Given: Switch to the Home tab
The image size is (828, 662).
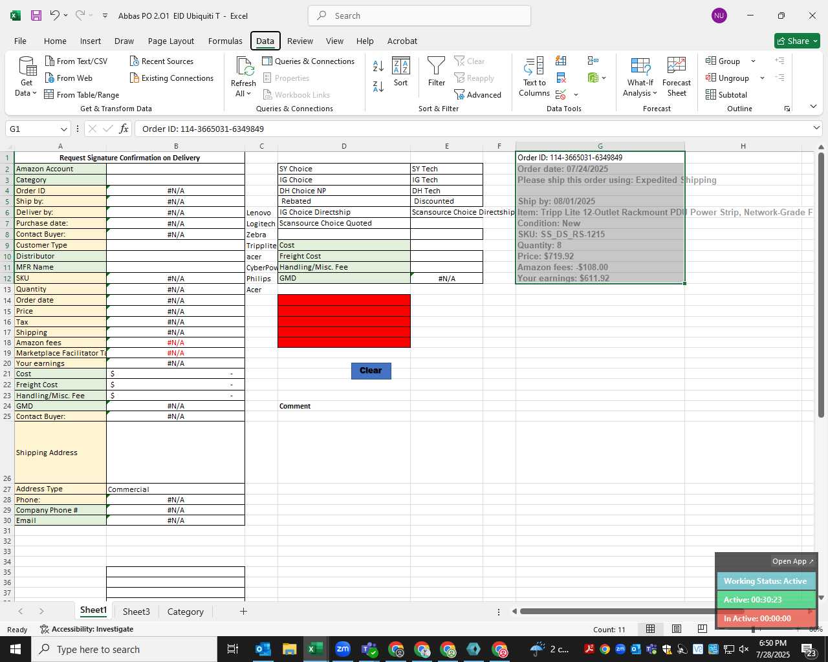Looking at the screenshot, I should [55, 41].
